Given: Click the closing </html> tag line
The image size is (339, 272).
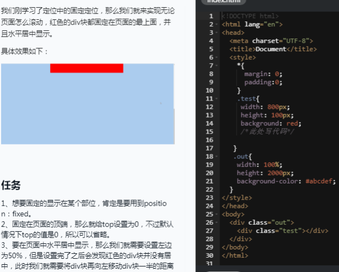Looking at the screenshot, I should point(235,256).
